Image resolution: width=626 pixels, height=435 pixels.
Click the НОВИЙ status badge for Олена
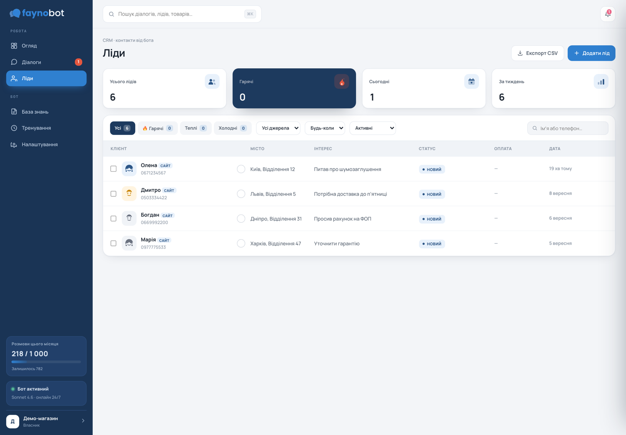(432, 169)
